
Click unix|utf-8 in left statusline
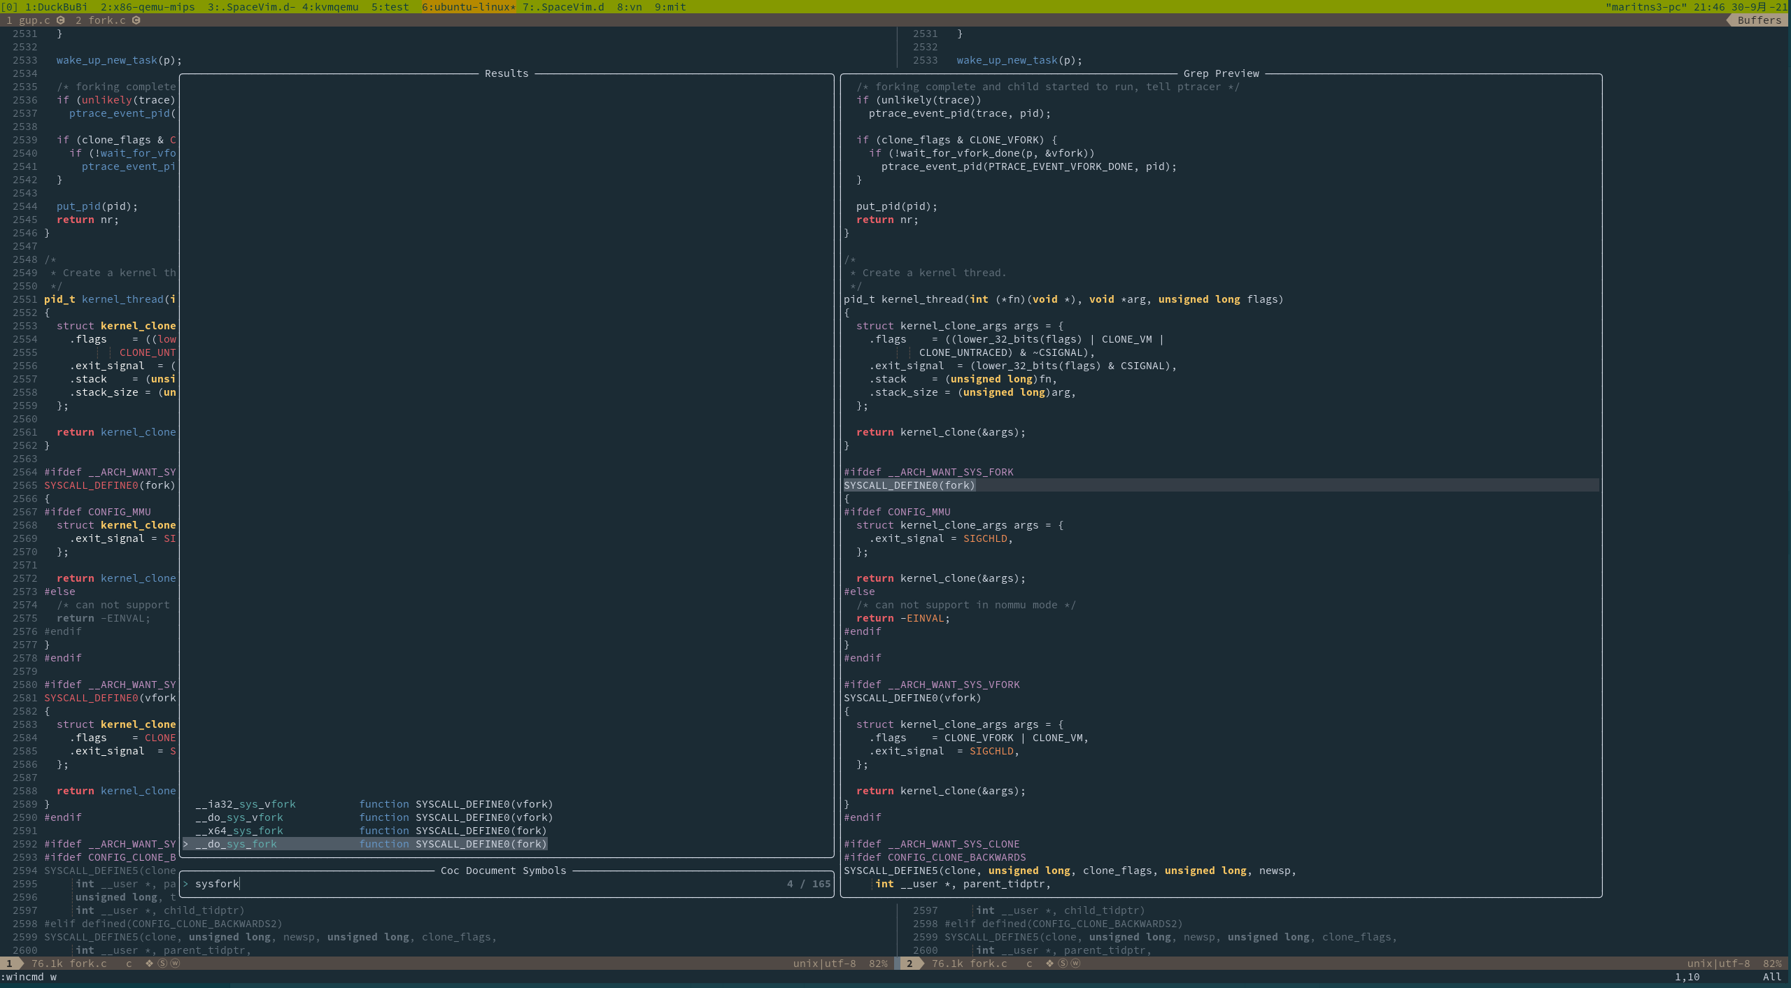click(824, 964)
